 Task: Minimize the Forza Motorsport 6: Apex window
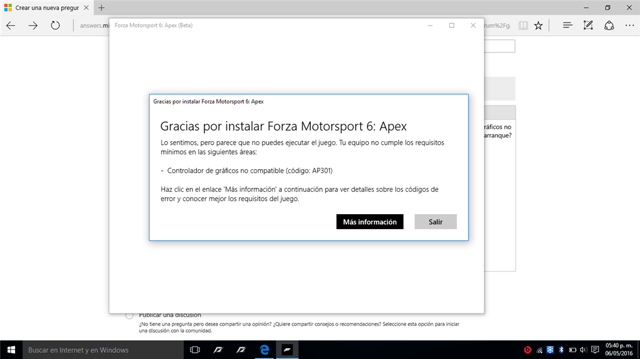[430, 26]
